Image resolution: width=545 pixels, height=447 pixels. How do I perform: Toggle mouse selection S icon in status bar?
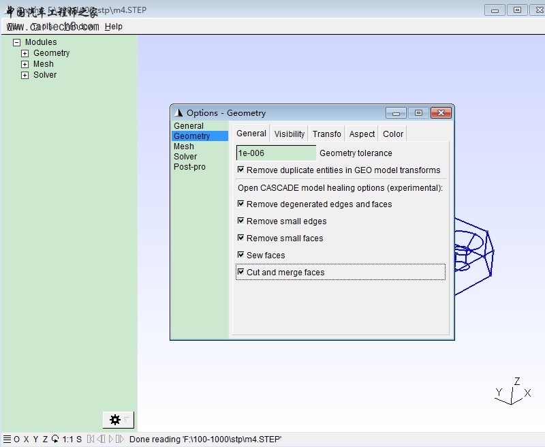(79, 440)
